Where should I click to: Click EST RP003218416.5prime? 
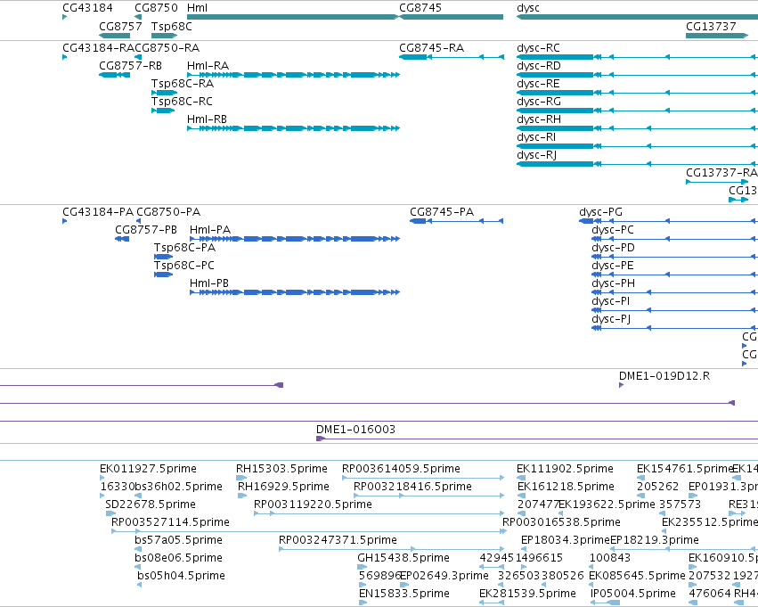coord(428,496)
